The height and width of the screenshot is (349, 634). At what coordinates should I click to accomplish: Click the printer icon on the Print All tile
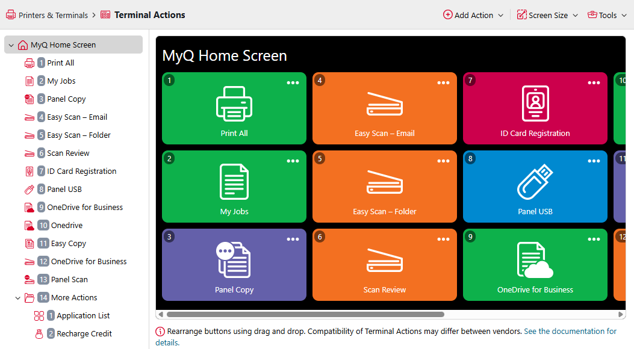[x=234, y=104]
